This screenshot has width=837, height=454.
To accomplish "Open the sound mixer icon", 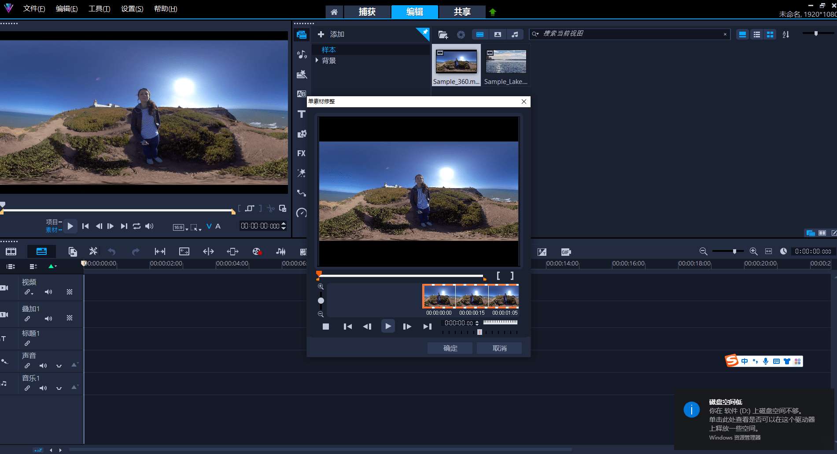I will point(280,251).
